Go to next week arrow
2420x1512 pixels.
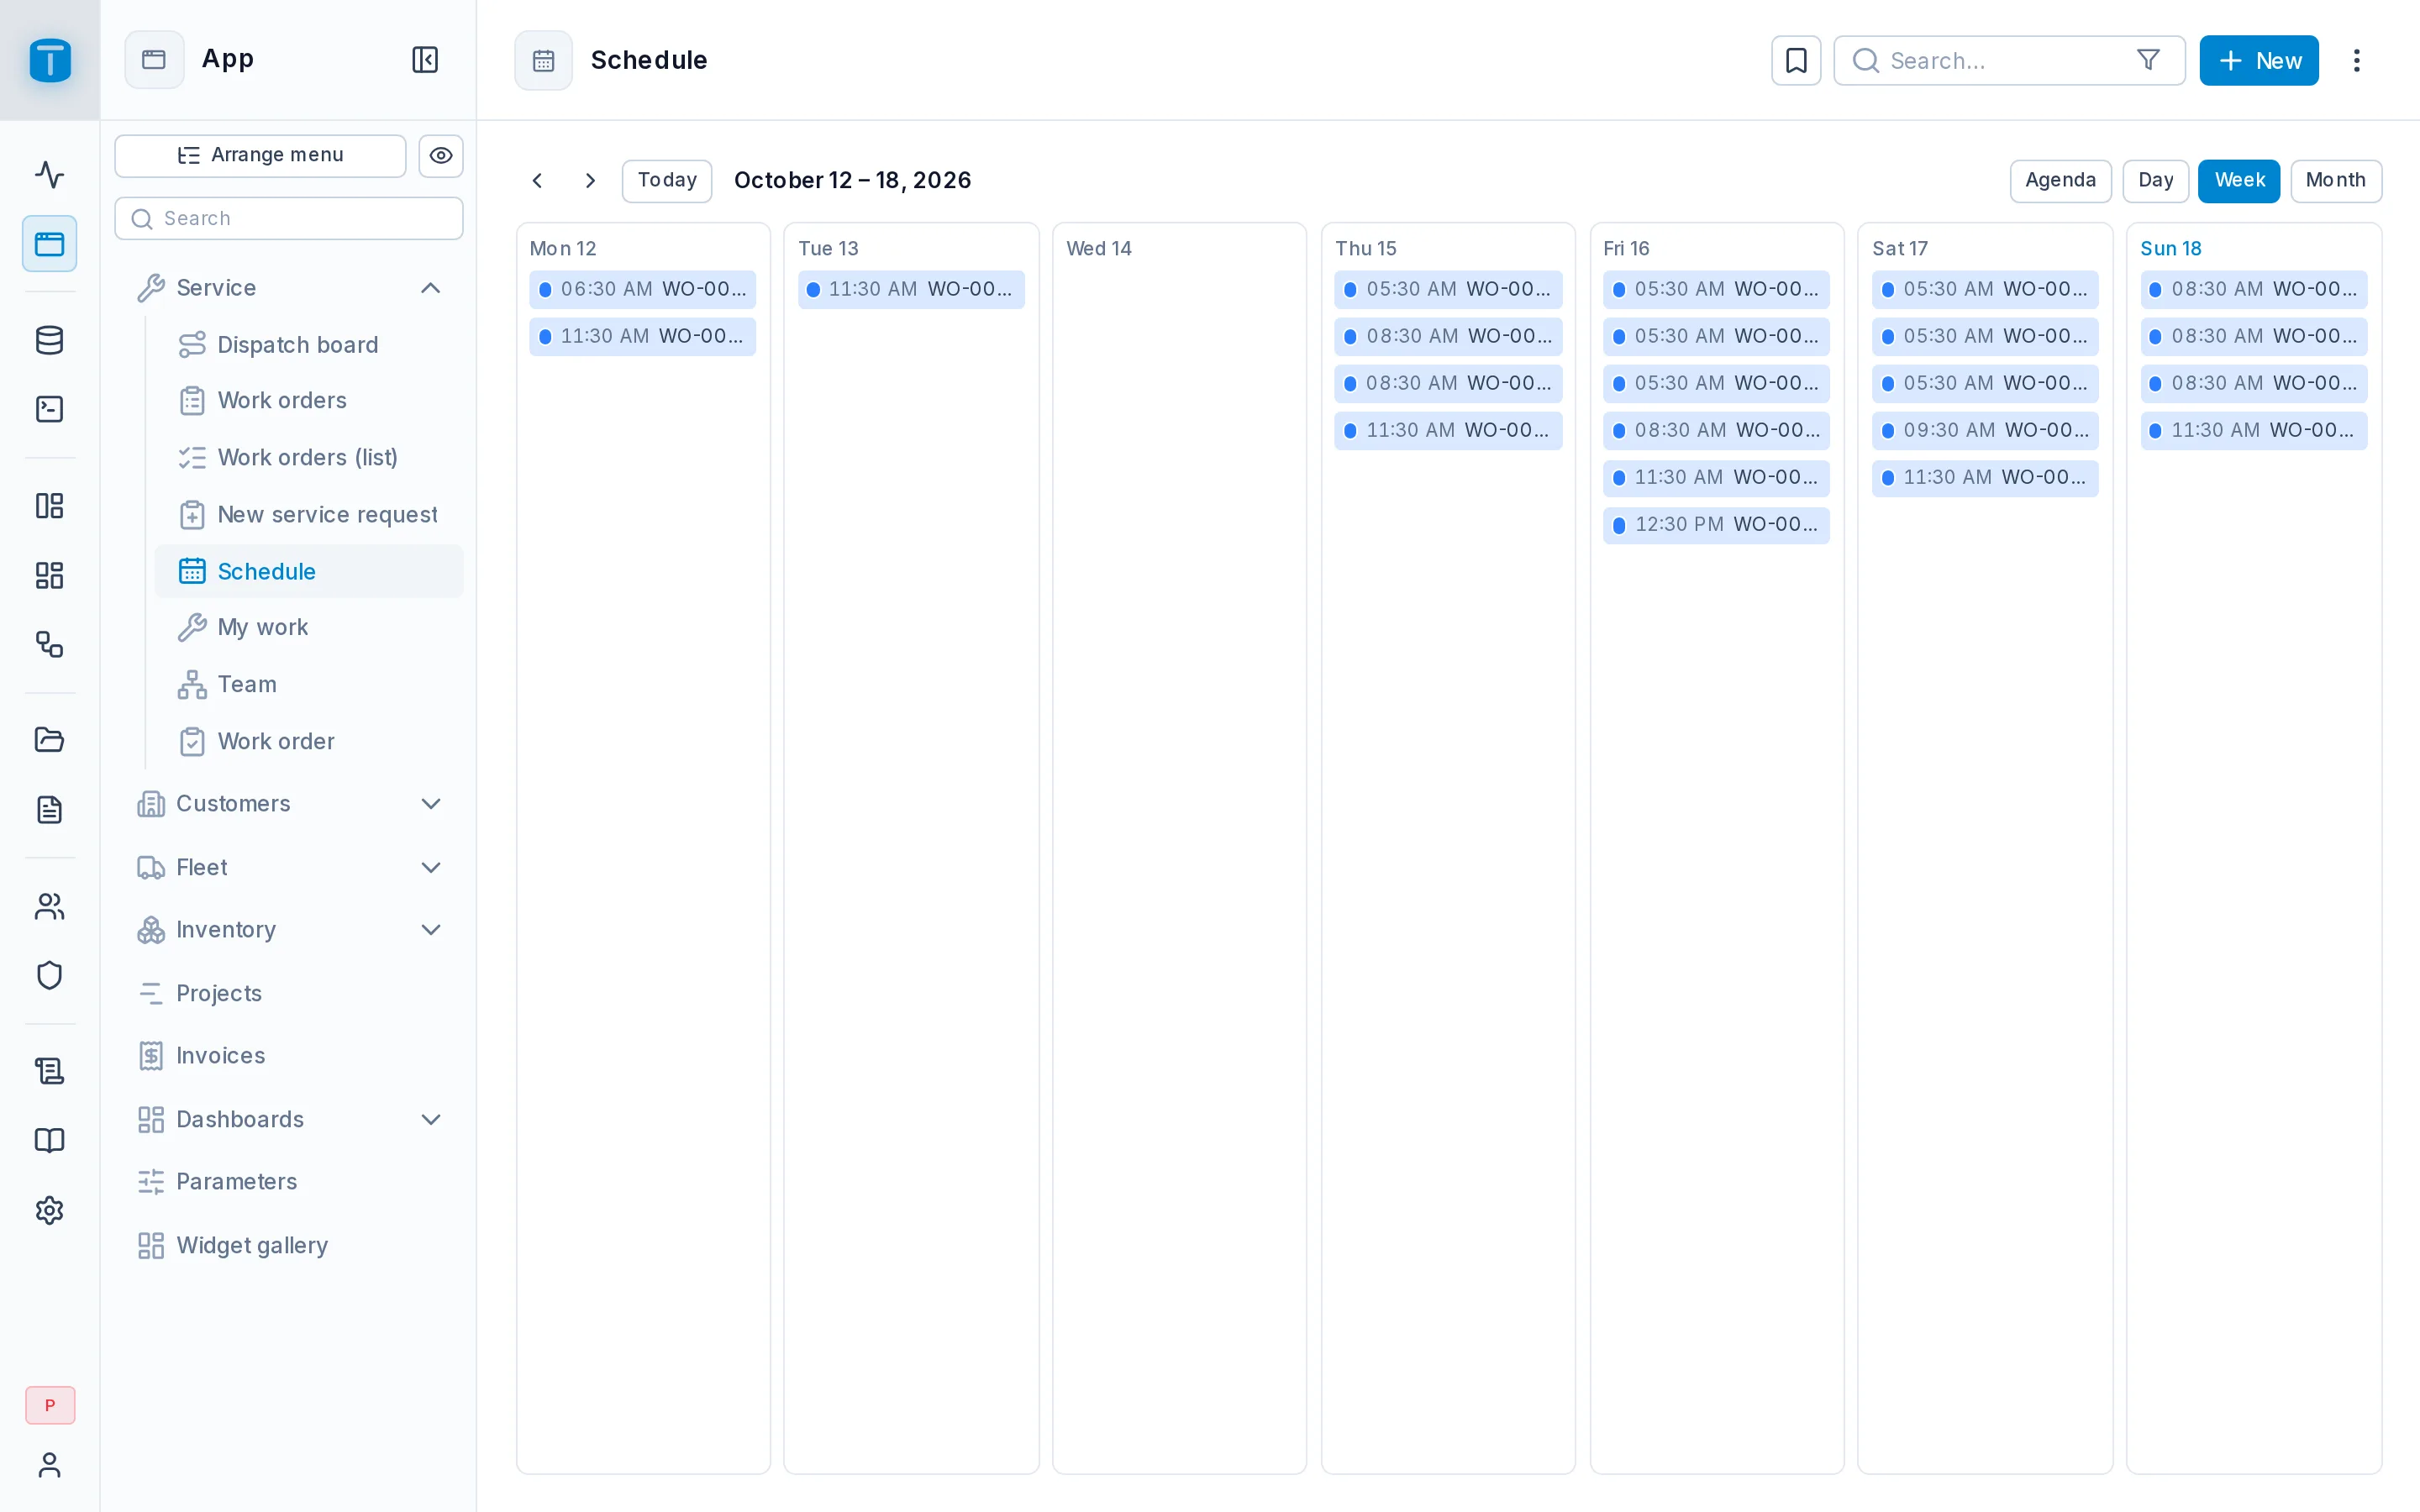pyautogui.click(x=590, y=181)
